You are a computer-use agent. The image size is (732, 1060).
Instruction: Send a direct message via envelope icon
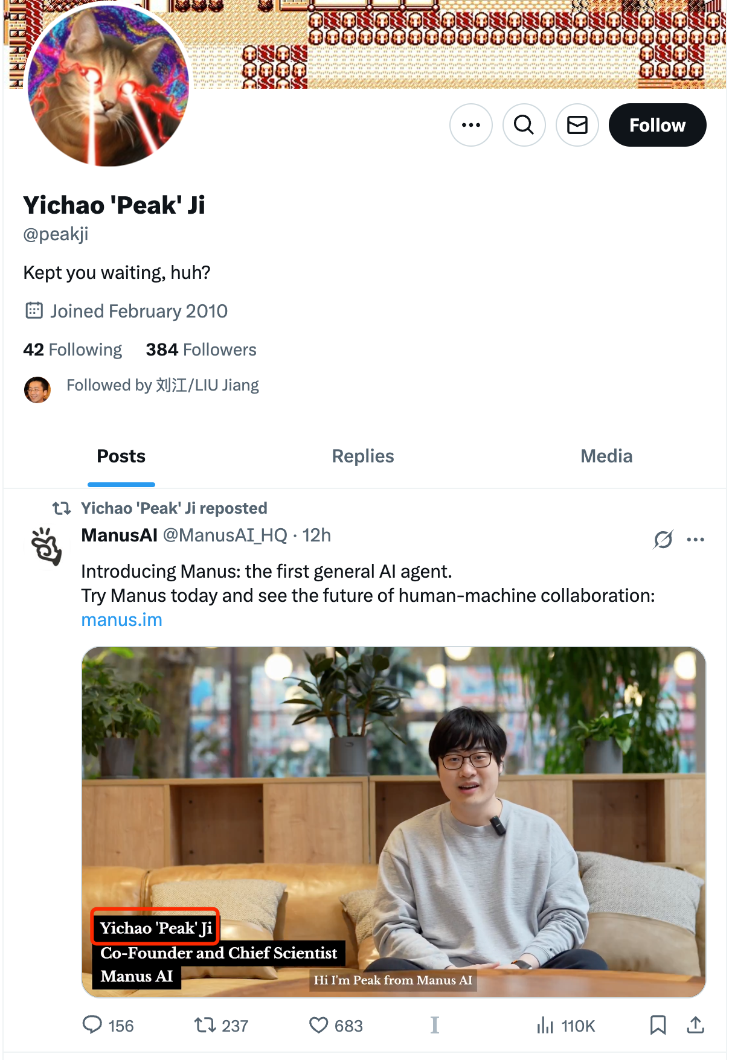(577, 125)
